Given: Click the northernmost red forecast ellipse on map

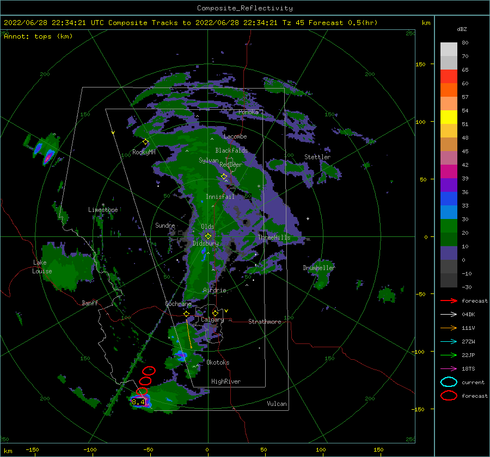Looking at the screenshot, I should point(149,371).
